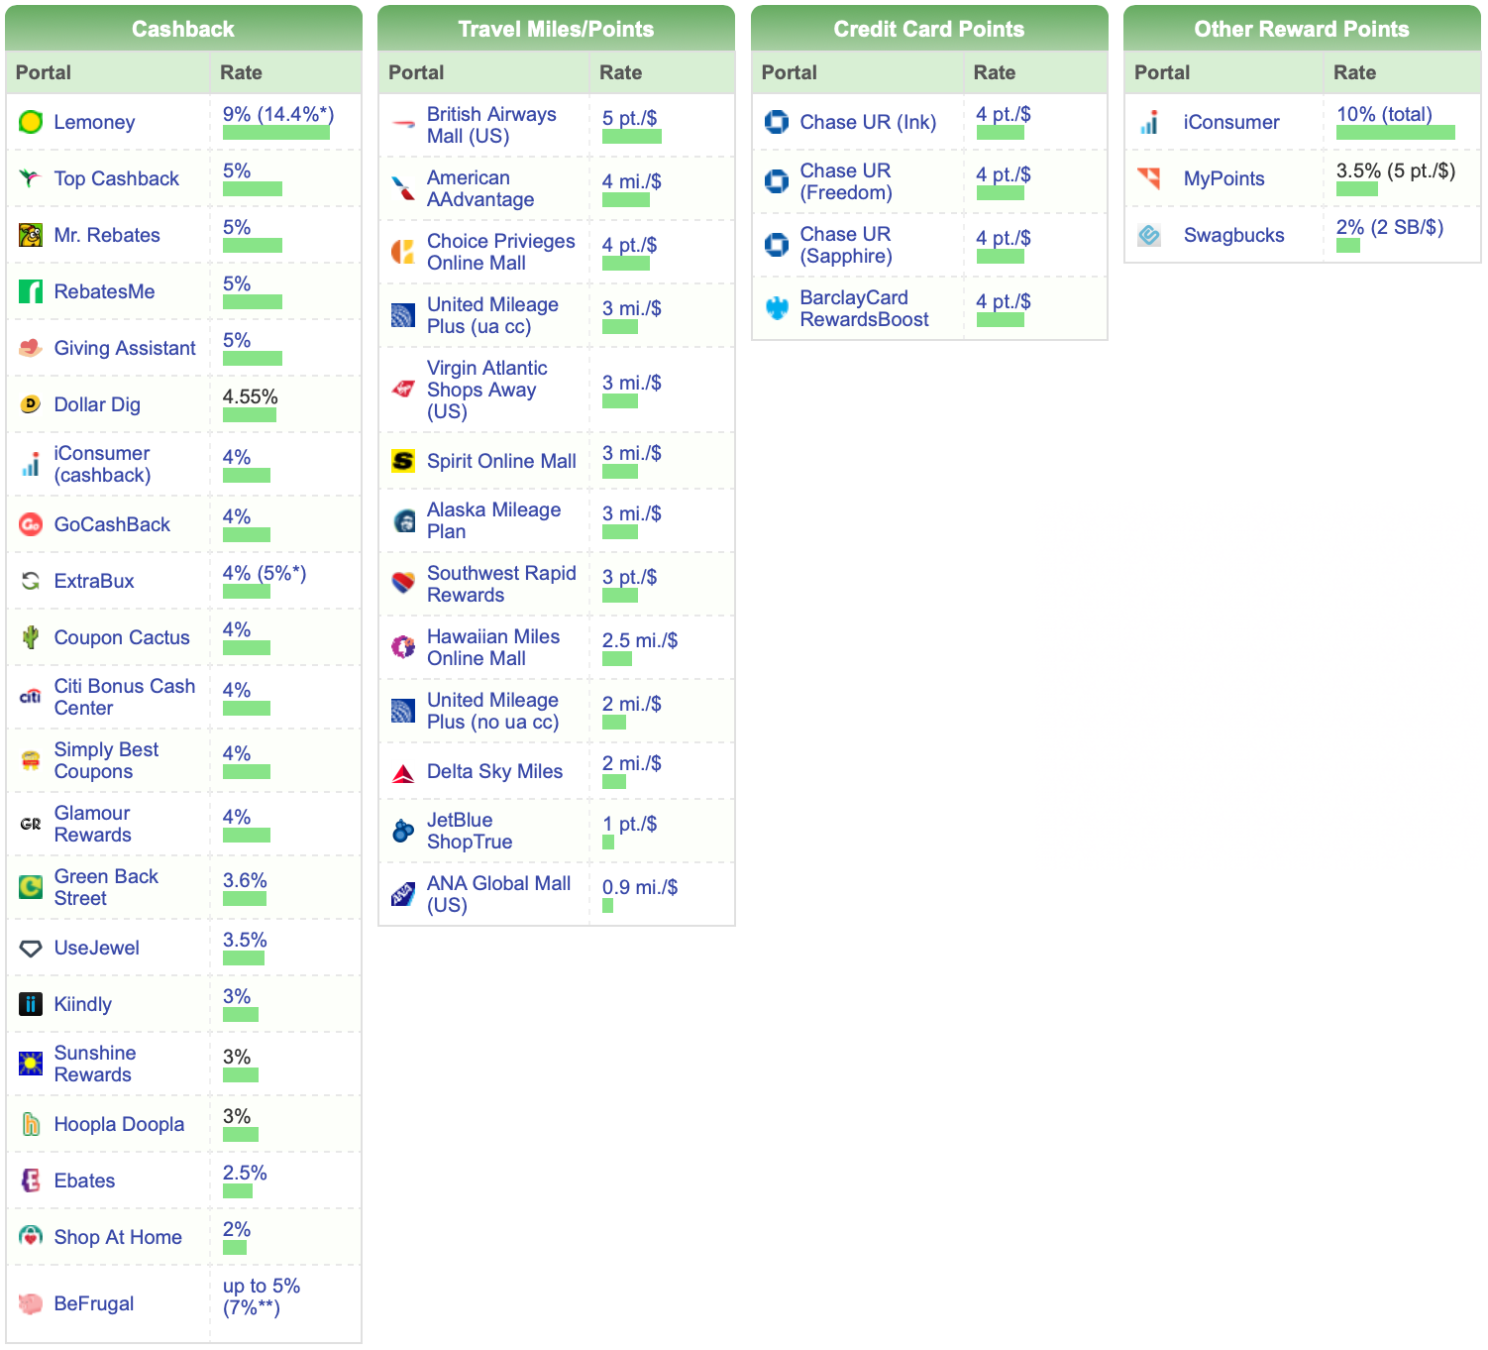Click the BeFrugal piggy bank icon

point(31,1303)
